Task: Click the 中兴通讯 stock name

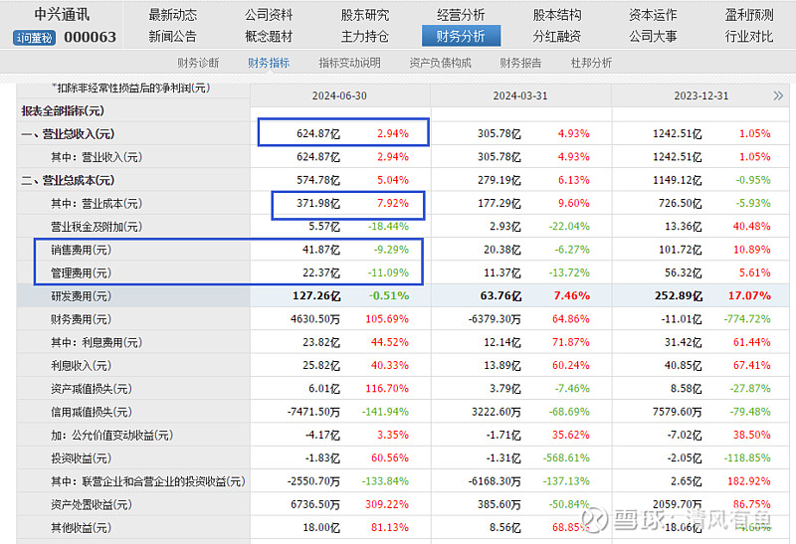Action: (62, 15)
